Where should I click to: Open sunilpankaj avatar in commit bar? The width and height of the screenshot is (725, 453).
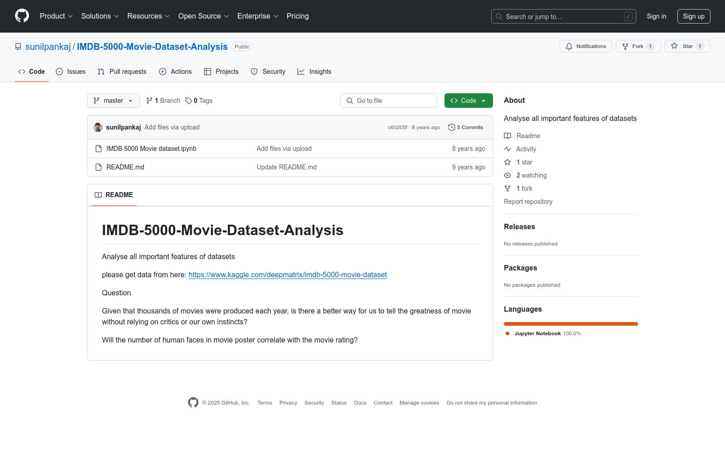pos(98,127)
